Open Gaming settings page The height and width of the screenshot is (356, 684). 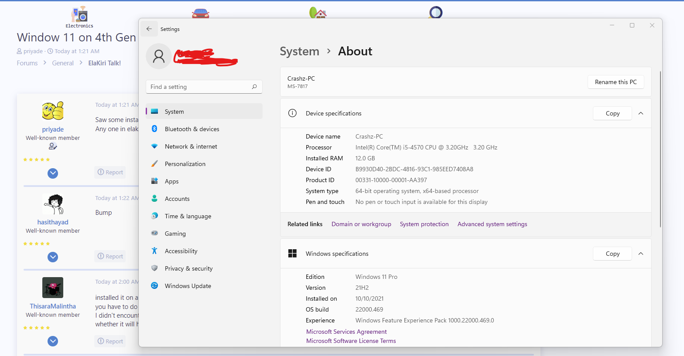point(204,234)
